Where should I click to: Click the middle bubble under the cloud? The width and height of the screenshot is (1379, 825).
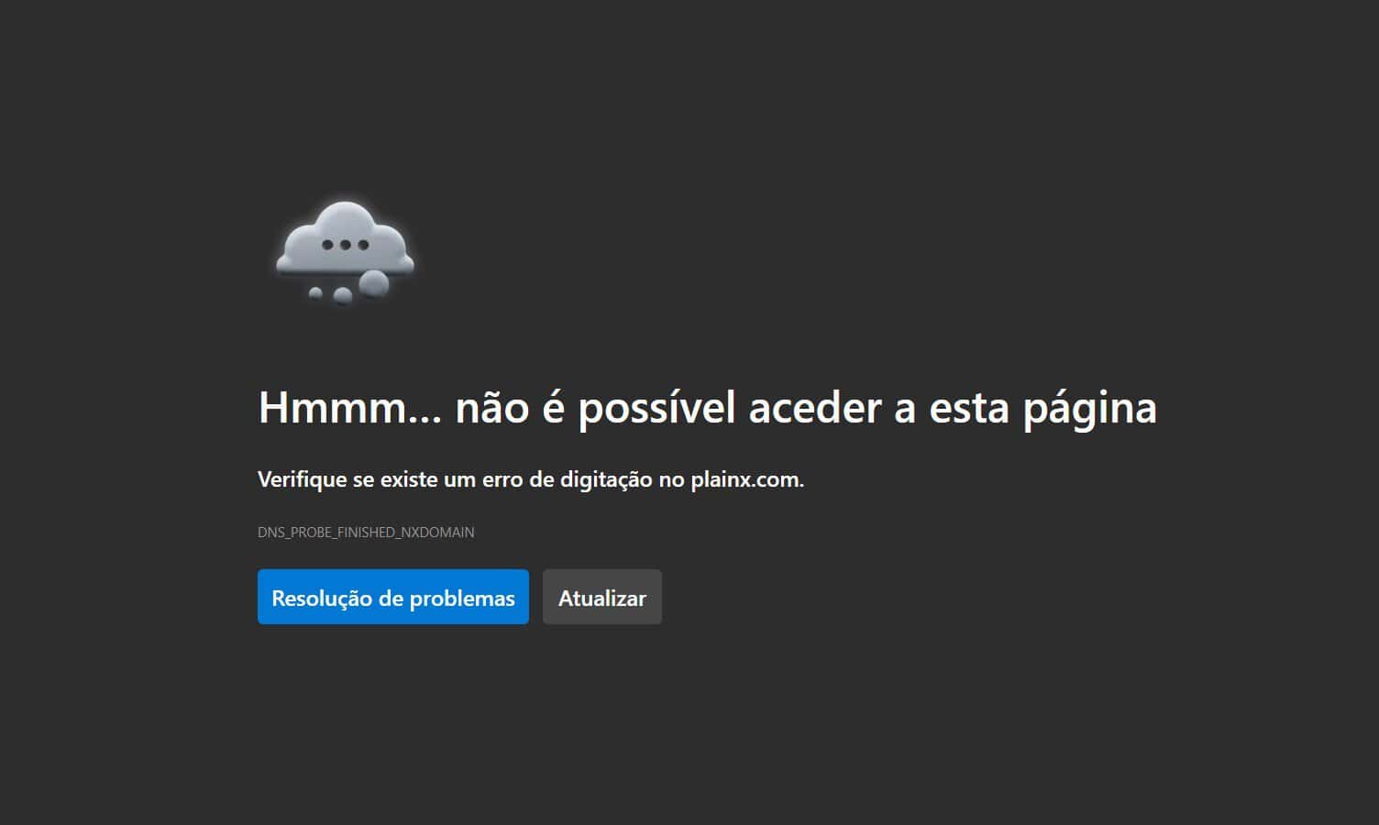tap(343, 295)
